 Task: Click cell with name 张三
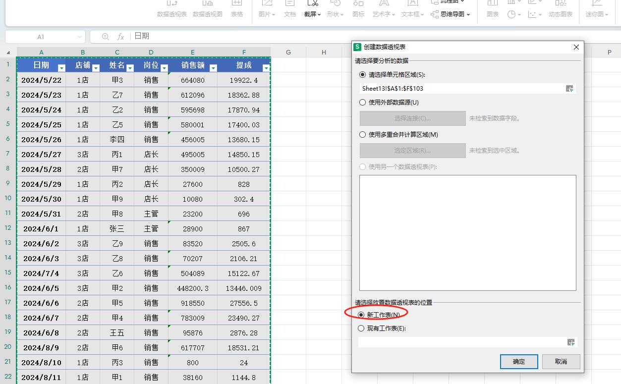point(117,229)
